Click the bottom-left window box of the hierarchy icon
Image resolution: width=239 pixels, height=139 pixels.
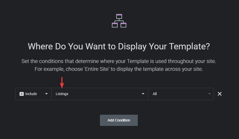[x=115, y=25]
